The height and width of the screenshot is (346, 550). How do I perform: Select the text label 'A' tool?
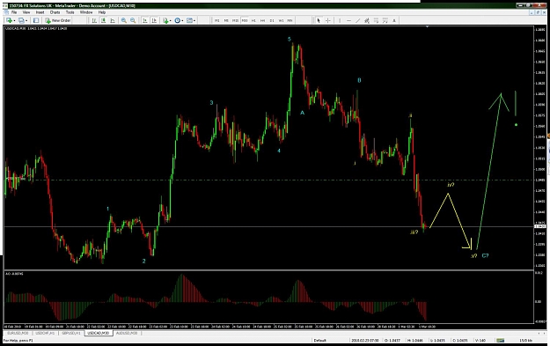(x=394, y=21)
